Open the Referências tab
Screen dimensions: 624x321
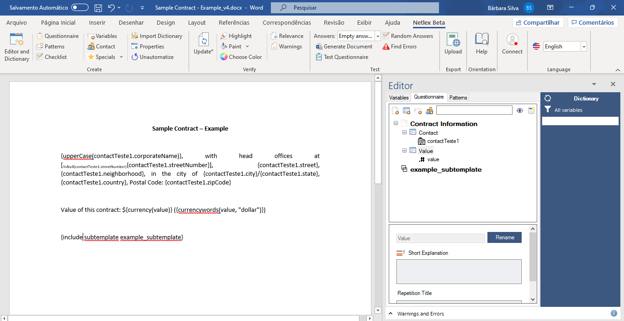tap(234, 22)
